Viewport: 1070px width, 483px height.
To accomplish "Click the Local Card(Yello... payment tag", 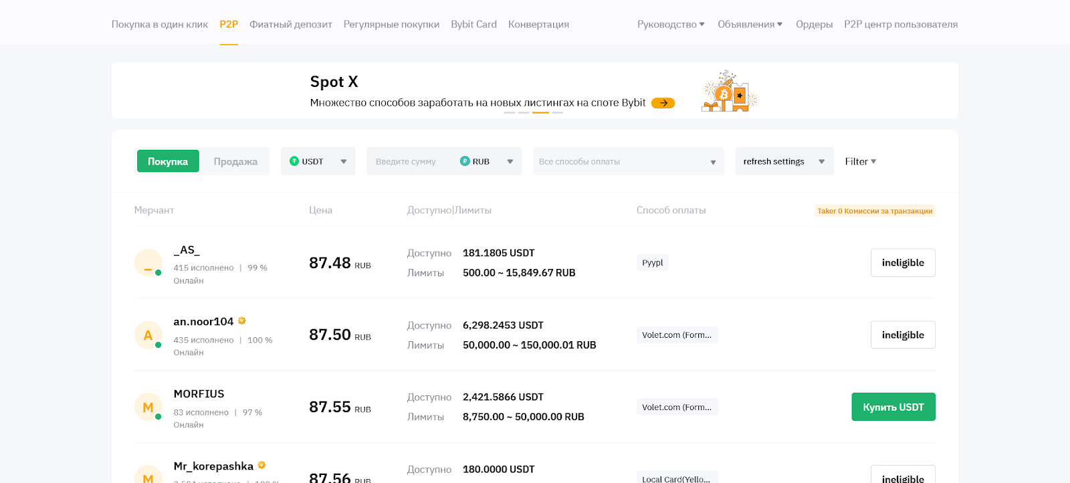I will click(677, 478).
